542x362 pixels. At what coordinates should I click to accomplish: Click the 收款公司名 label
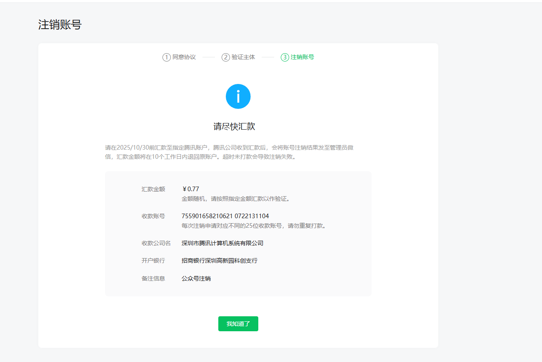coord(156,243)
